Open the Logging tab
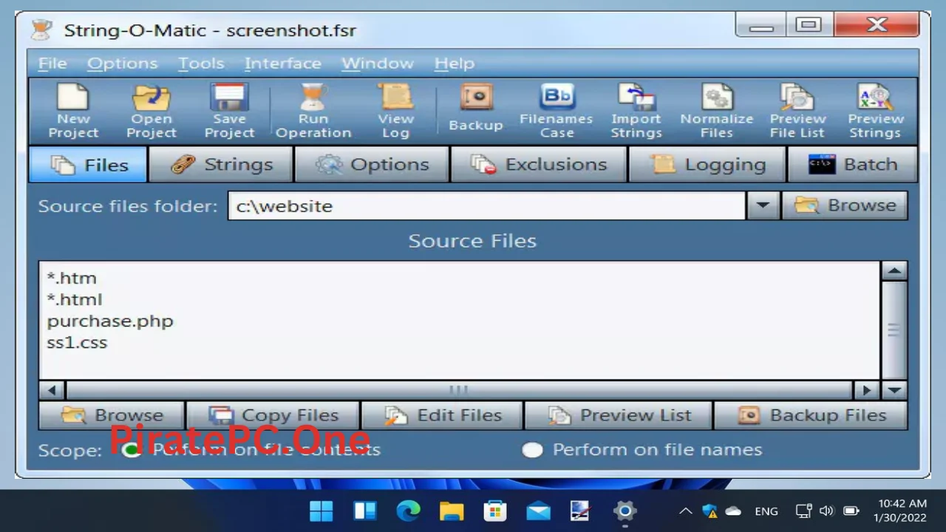The image size is (946, 532). (707, 164)
